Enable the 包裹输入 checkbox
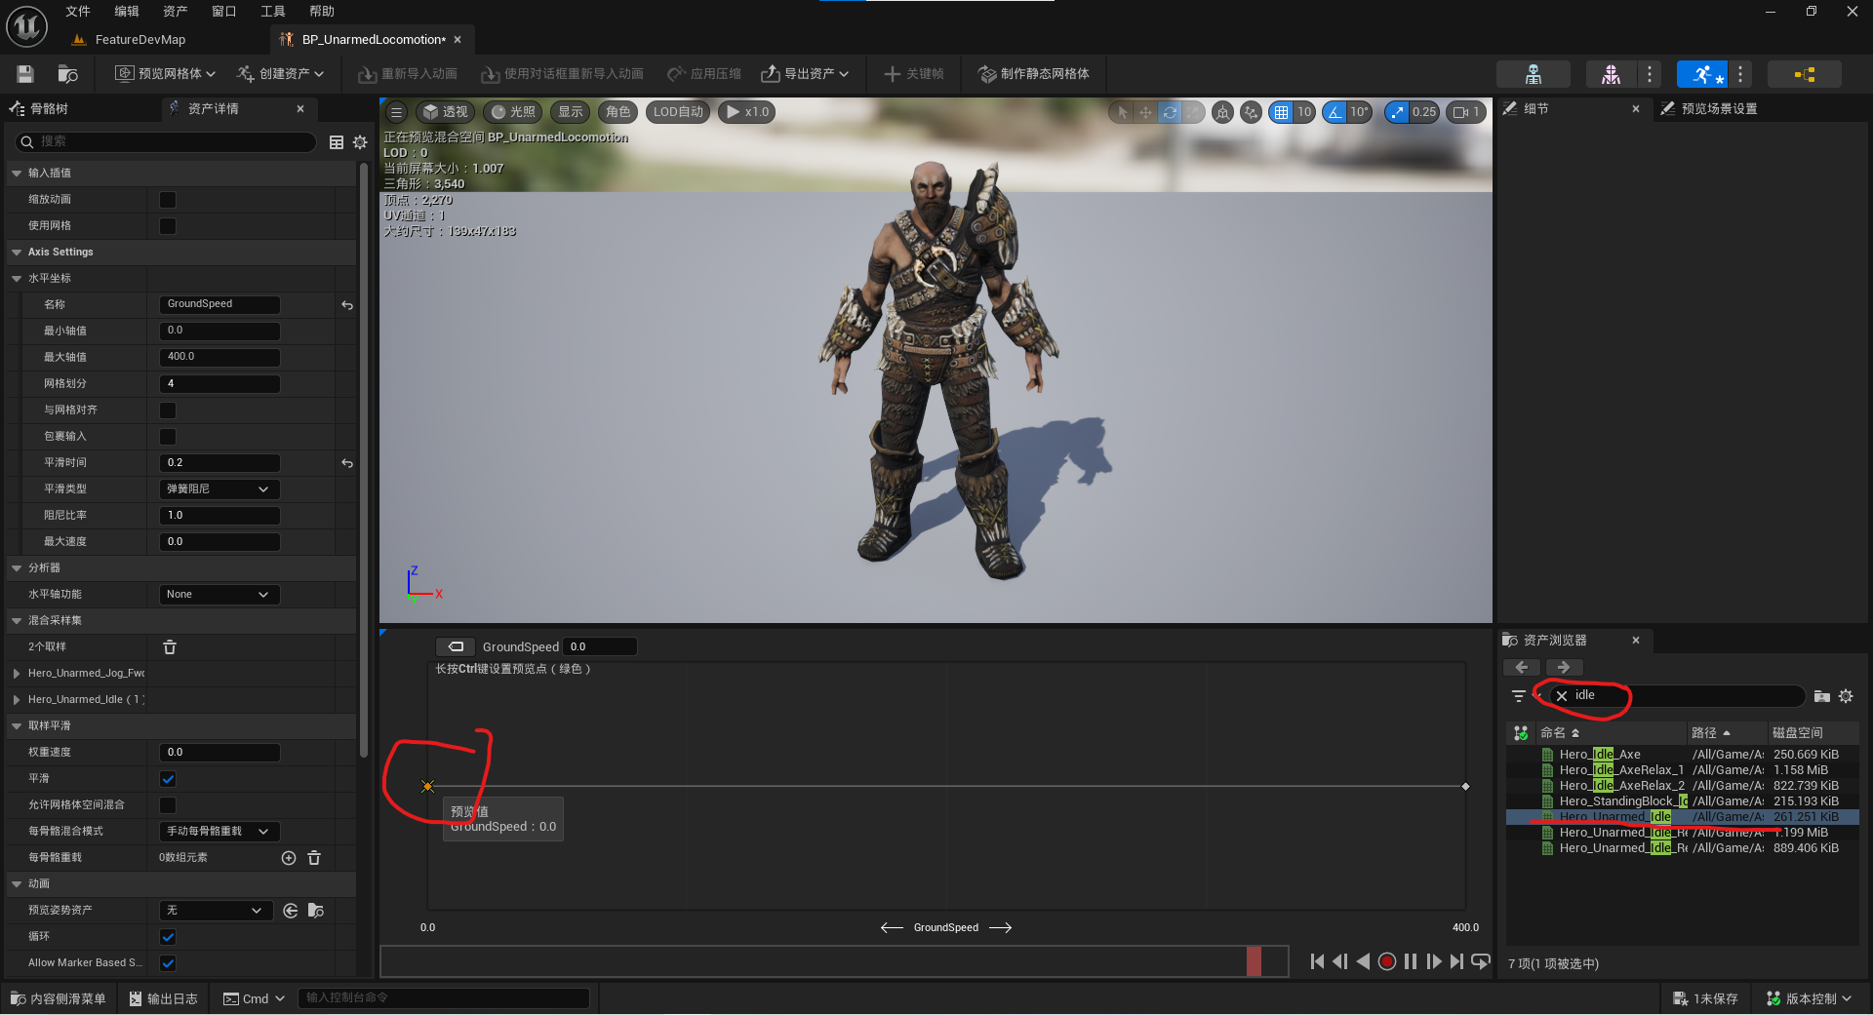Image resolution: width=1873 pixels, height=1015 pixels. click(x=168, y=437)
